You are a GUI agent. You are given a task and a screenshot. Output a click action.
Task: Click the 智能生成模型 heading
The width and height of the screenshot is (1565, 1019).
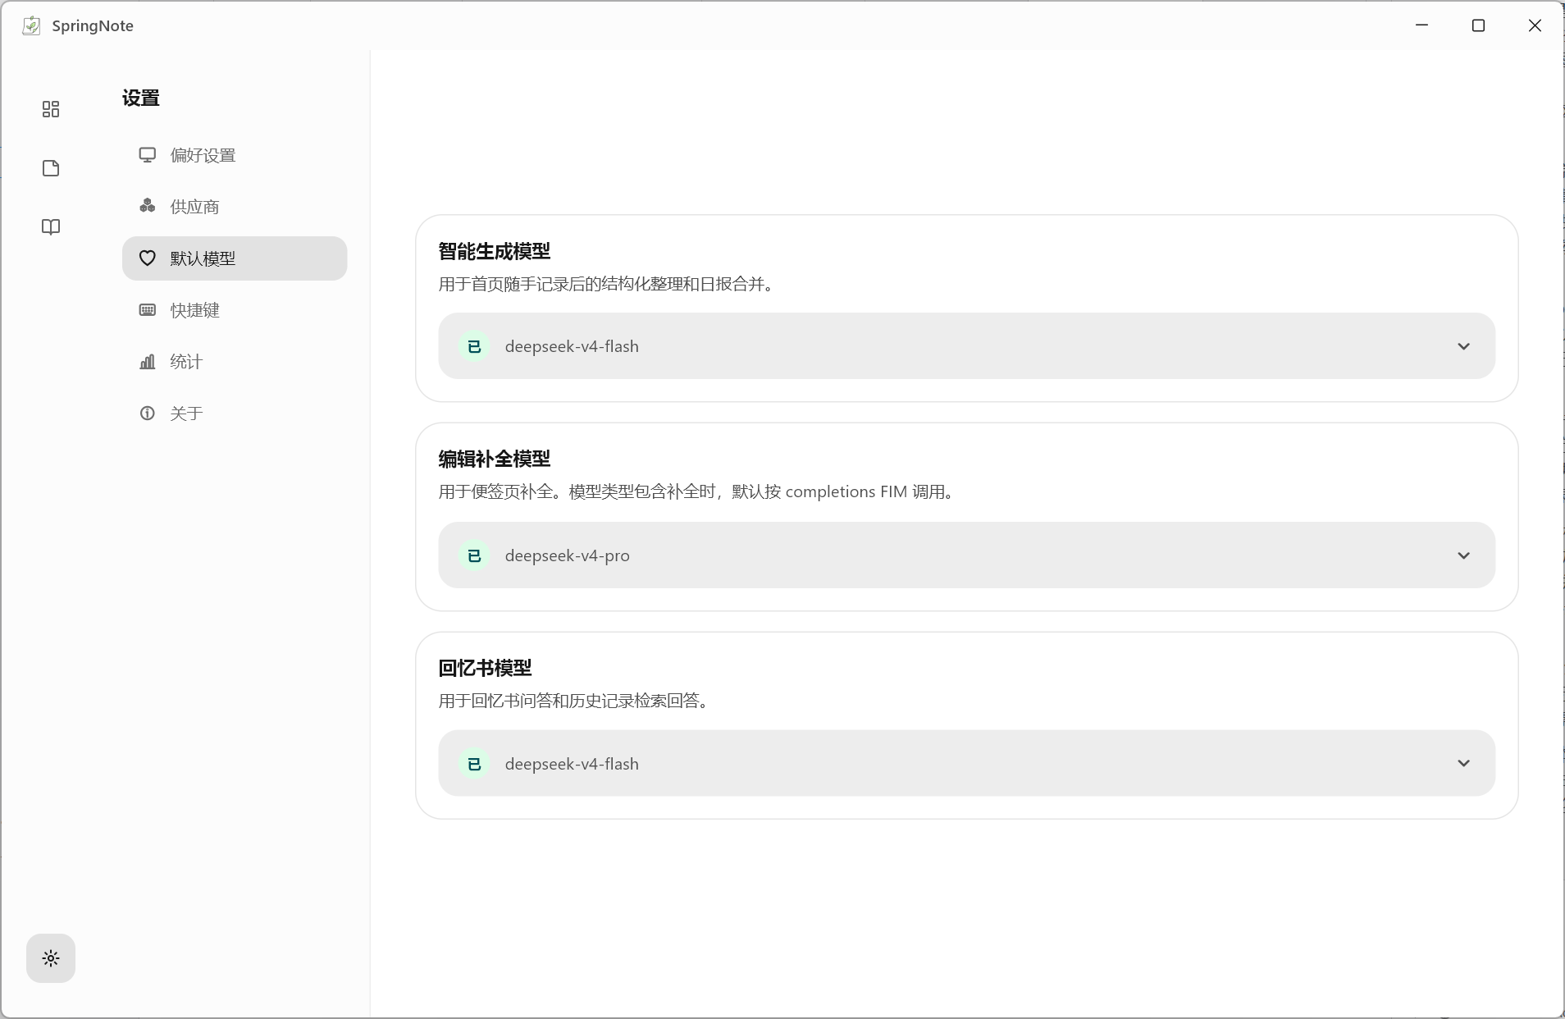coord(495,251)
